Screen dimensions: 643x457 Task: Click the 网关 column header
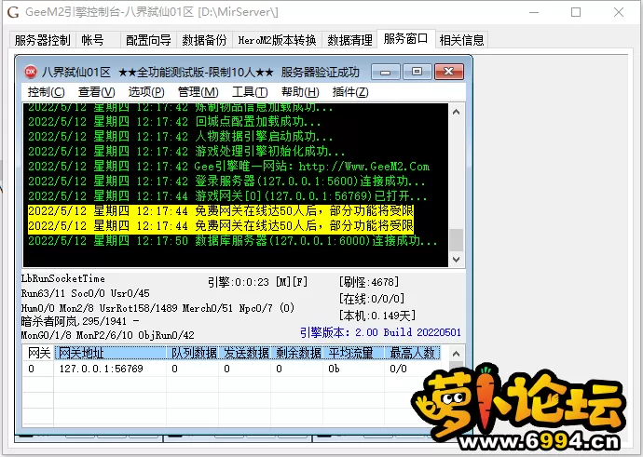(38, 353)
